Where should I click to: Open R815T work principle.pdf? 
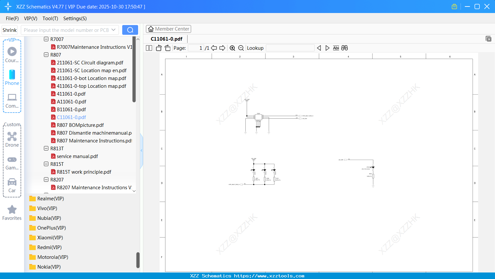(84, 172)
